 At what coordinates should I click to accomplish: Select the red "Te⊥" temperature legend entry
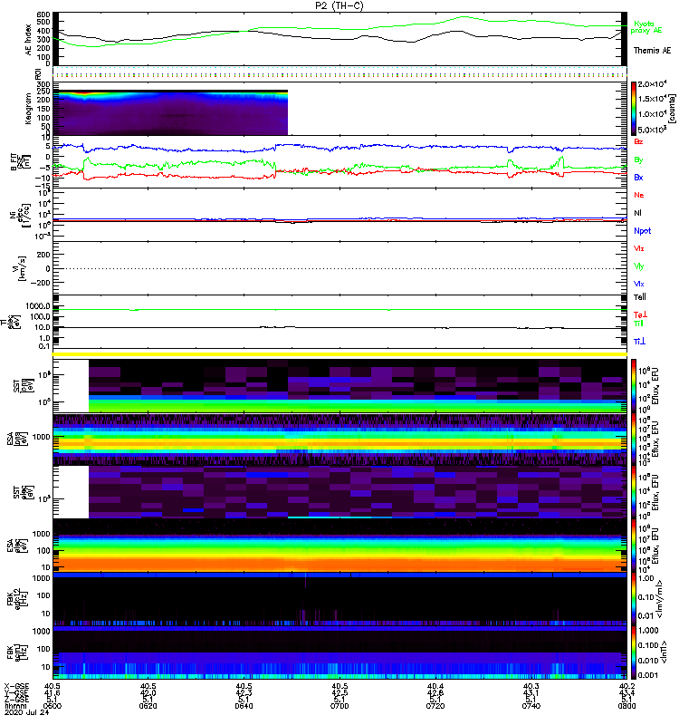(x=640, y=314)
